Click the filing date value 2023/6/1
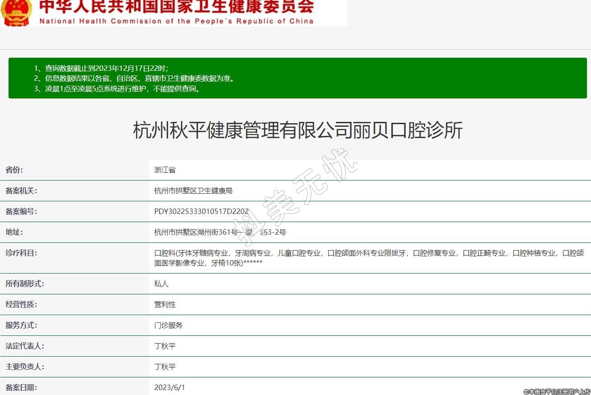 [169, 387]
